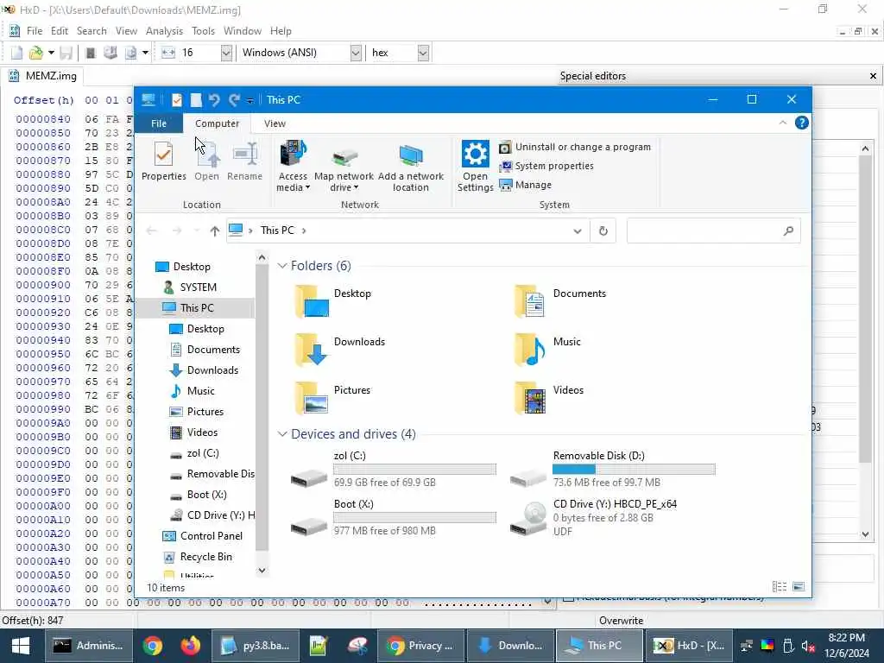Image resolution: width=884 pixels, height=663 pixels.
Task: Click zol (C:) in navigation tree
Action: click(x=203, y=452)
